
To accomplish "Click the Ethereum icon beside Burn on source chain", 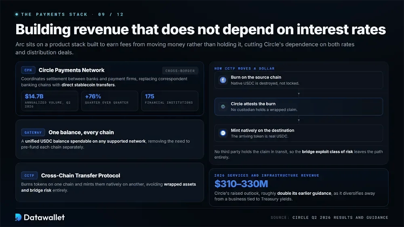I will [223, 80].
